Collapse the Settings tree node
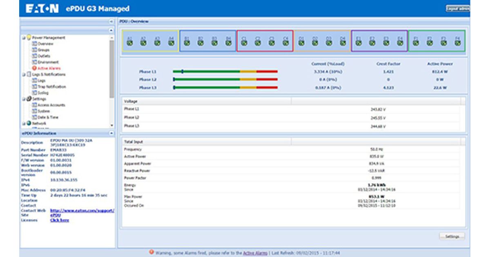The image size is (490, 257). tap(23, 99)
